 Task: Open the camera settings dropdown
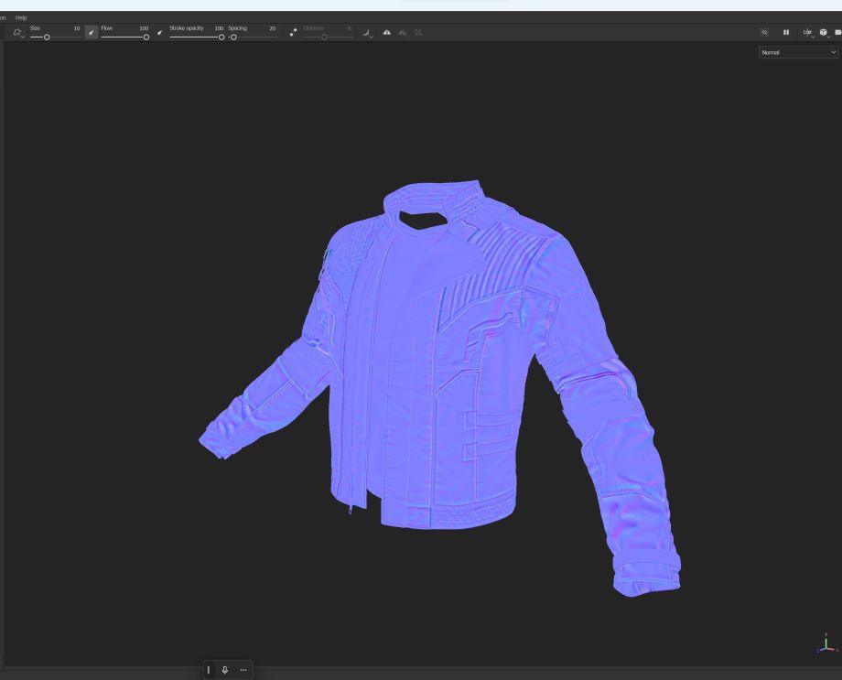807,32
